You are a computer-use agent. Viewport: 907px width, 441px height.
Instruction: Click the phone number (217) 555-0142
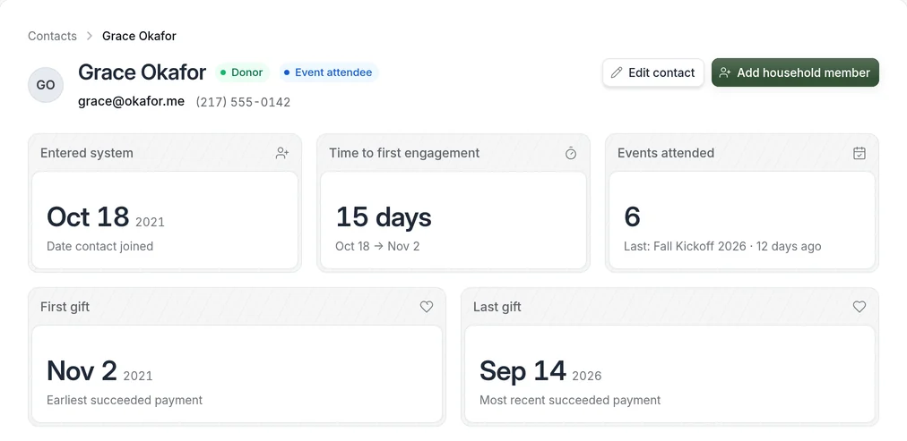[243, 102]
